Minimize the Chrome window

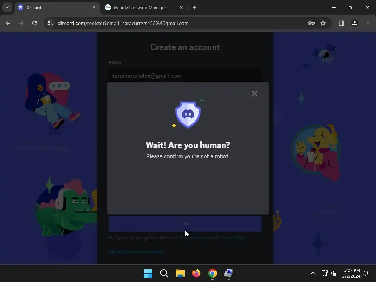tap(333, 7)
